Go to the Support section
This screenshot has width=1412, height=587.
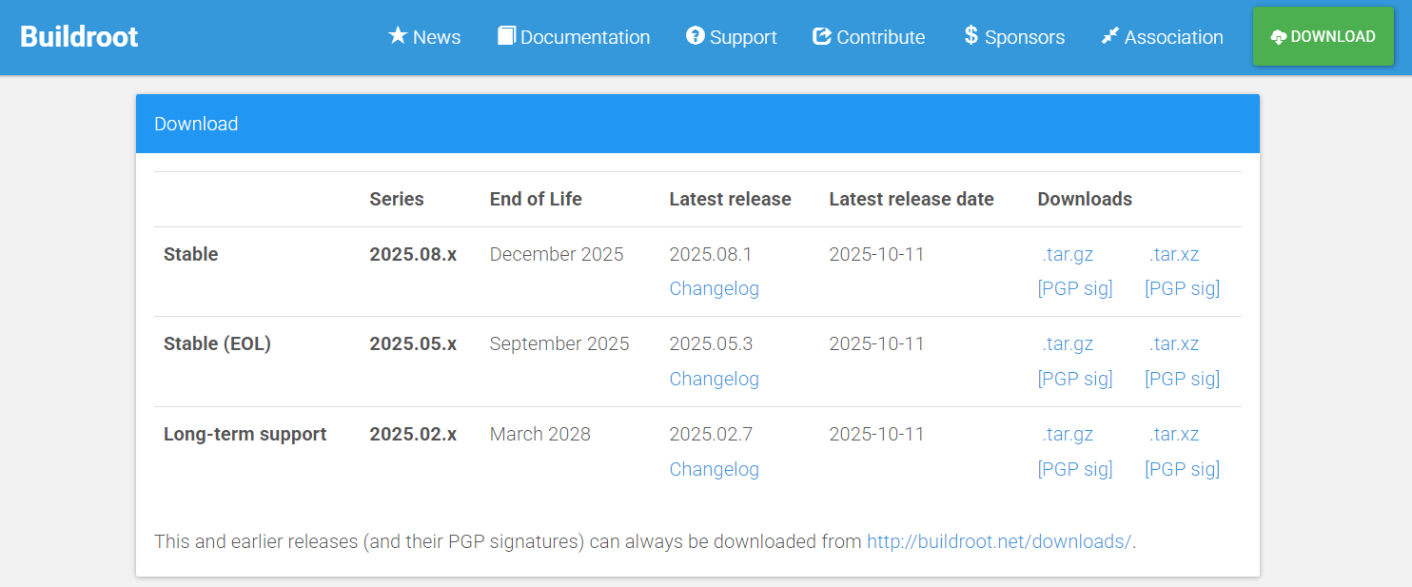tap(731, 37)
